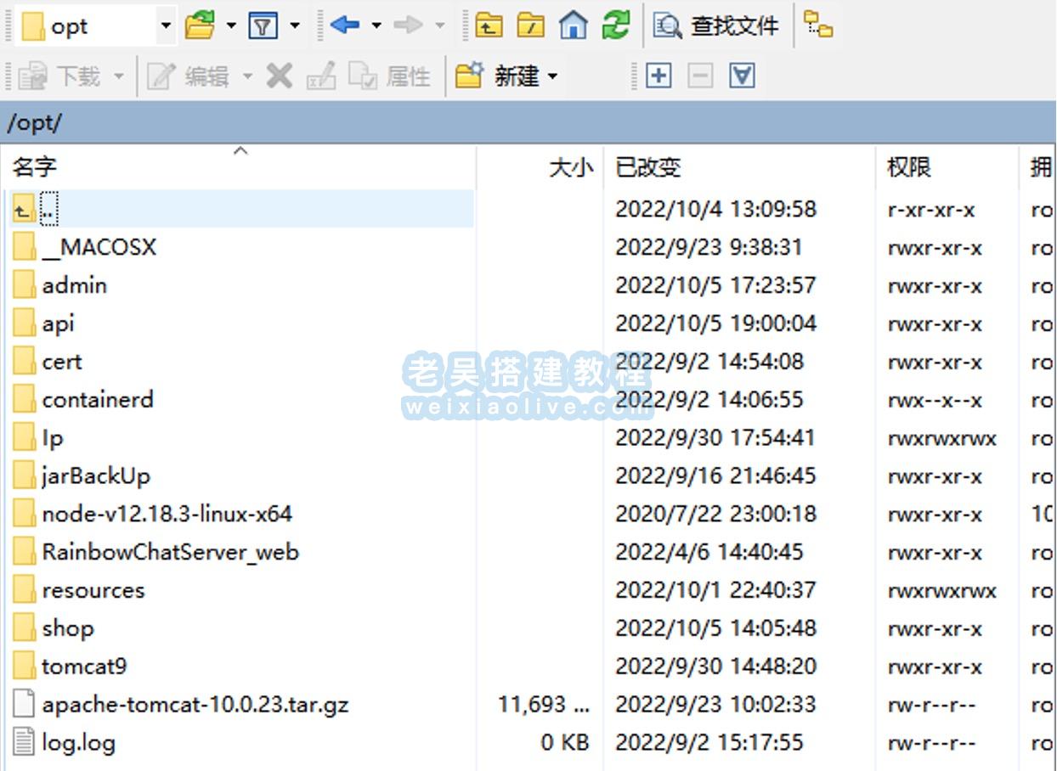
Task: Click the open directory folder icon
Action: (x=200, y=25)
